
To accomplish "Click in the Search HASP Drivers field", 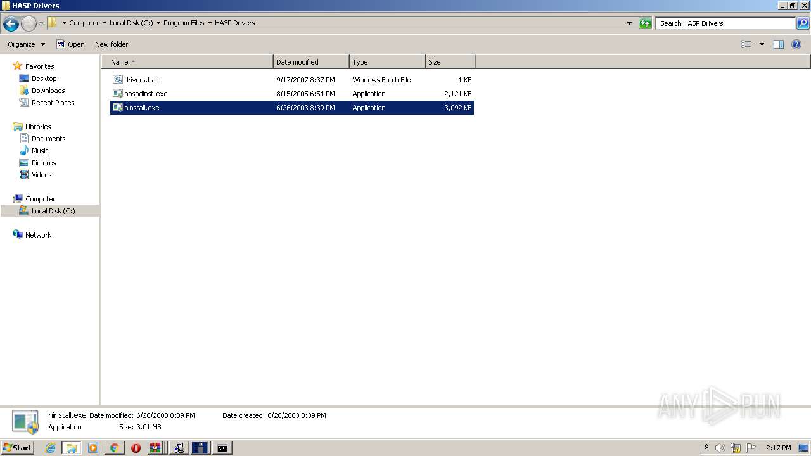I will pos(725,23).
